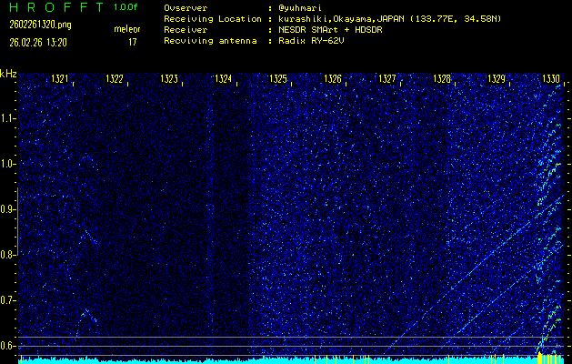Click the Reciving antenna label
The width and height of the screenshot is (572, 364).
(x=210, y=41)
